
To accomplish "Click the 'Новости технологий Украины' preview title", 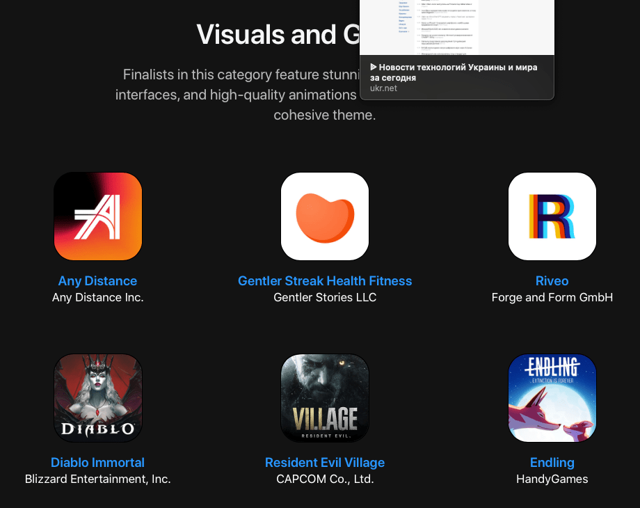I will [x=454, y=72].
